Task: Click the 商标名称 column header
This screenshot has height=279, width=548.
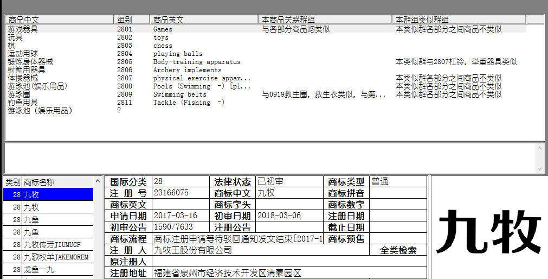Action: tap(58, 182)
